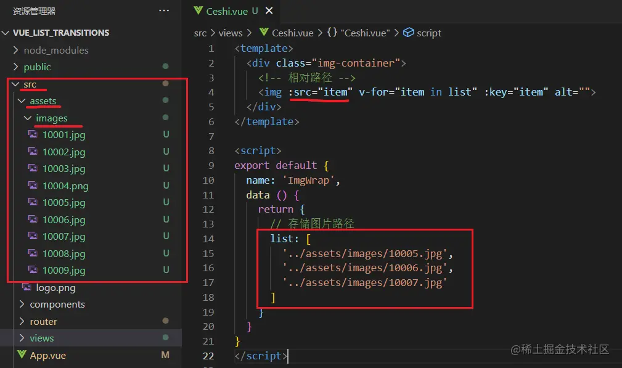
Task: Collapse the images folder chevron
Action: click(x=28, y=118)
